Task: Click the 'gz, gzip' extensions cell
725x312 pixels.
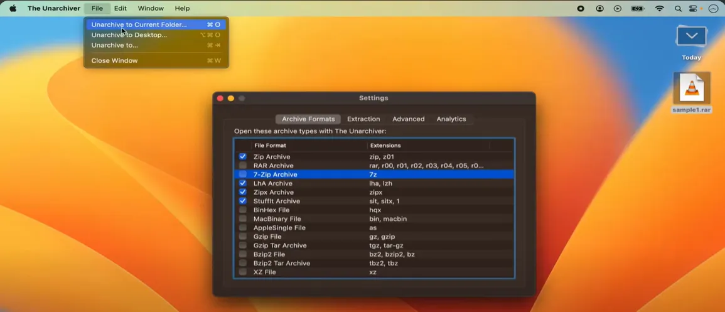Action: 382,237
